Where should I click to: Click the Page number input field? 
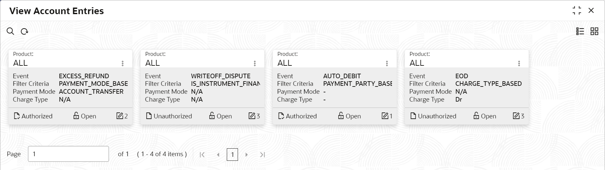[x=68, y=154]
